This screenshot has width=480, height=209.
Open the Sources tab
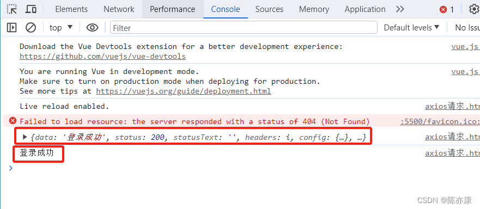269,9
